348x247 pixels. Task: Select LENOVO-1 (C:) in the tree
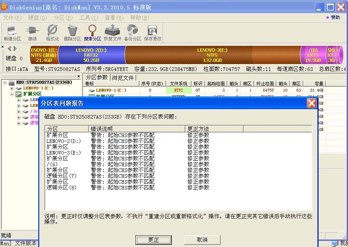click(38, 88)
